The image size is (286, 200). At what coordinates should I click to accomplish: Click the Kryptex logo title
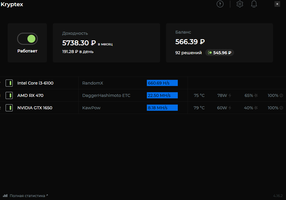(x=12, y=4)
